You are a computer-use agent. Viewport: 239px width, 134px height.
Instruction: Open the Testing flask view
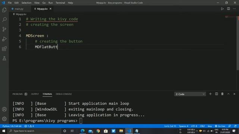click(x=4, y=58)
